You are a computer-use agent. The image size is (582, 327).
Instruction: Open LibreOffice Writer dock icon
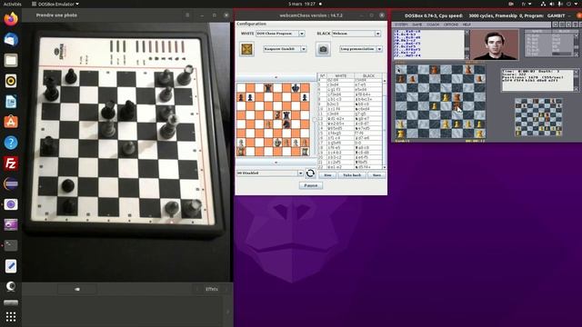tap(11, 102)
